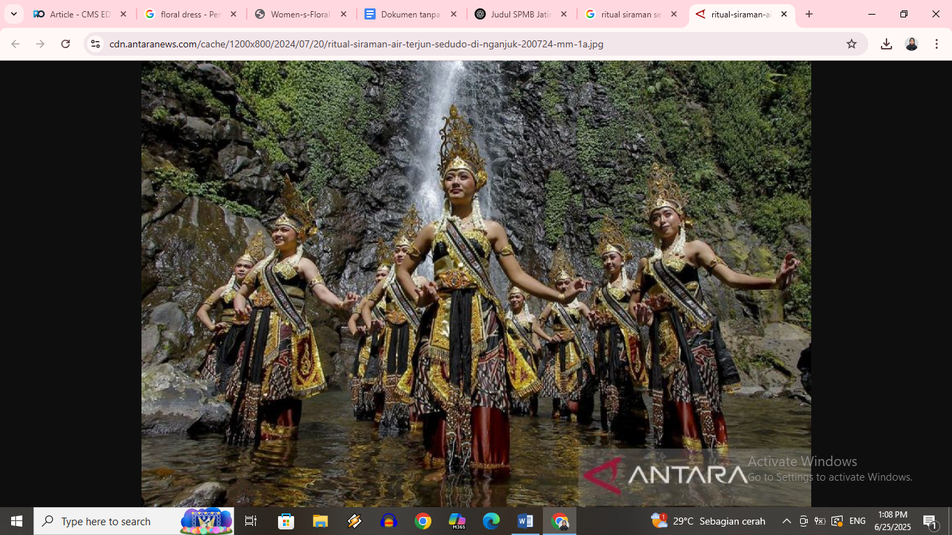Screen dimensions: 952x535
Task: Open the notification center
Action: tap(930, 521)
